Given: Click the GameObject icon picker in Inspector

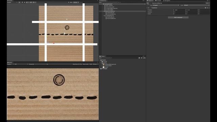Looking at the screenshot, I should tap(148, 3).
